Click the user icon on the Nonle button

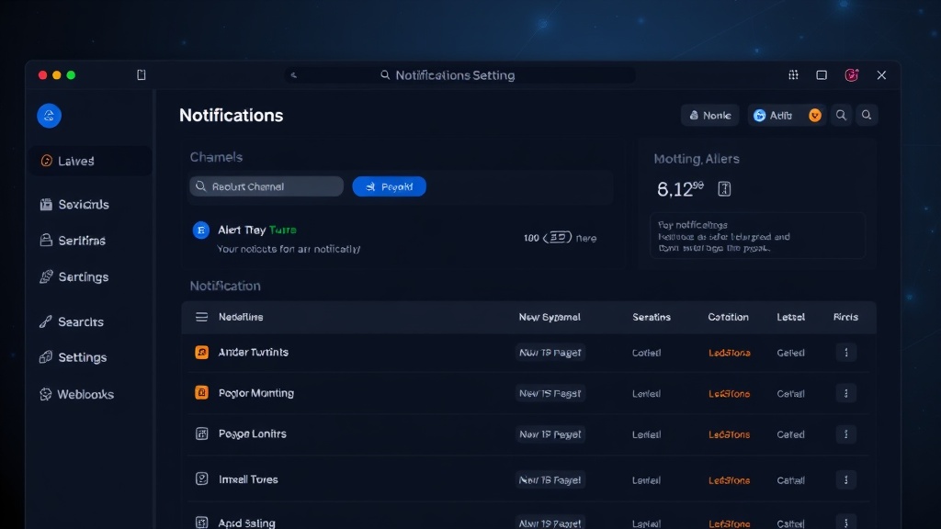[694, 115]
